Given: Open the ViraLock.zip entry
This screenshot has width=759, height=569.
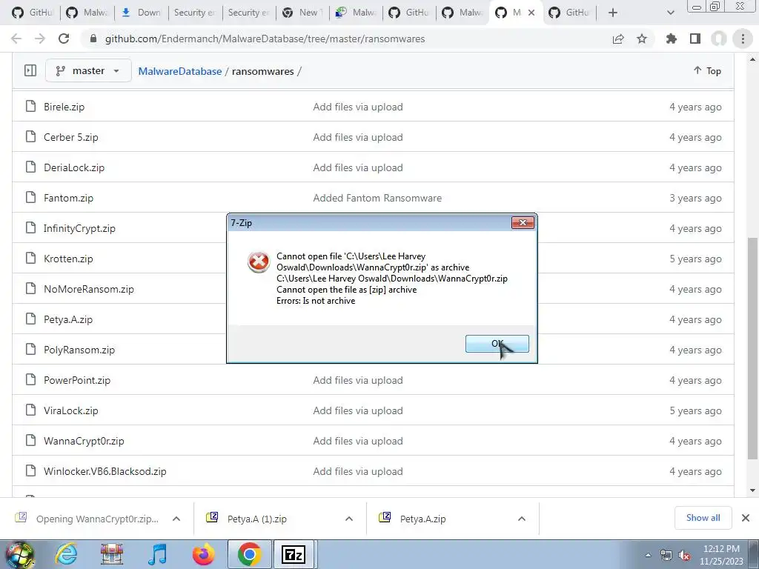Looking at the screenshot, I should pyautogui.click(x=70, y=410).
